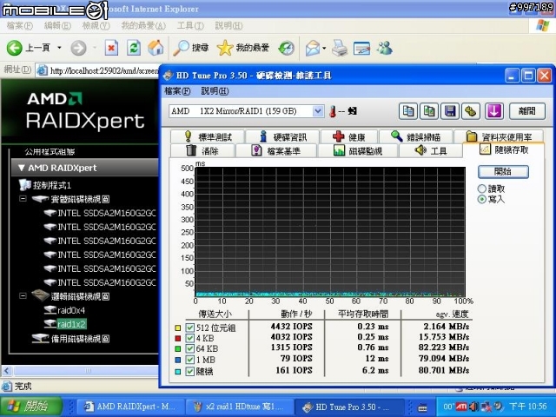The image size is (556, 417).
Task: Toggle 64 KB checkbox
Action: (190, 348)
